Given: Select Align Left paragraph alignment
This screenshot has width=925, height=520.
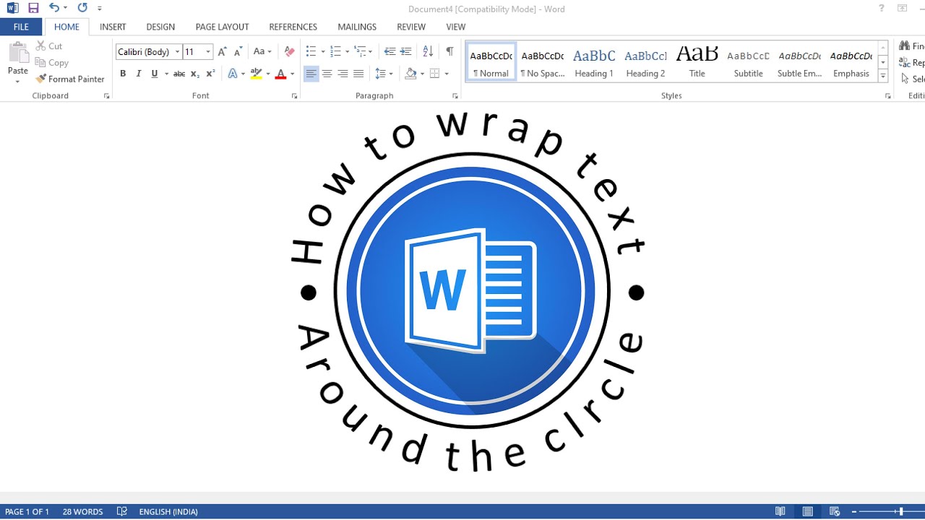Looking at the screenshot, I should (x=311, y=74).
